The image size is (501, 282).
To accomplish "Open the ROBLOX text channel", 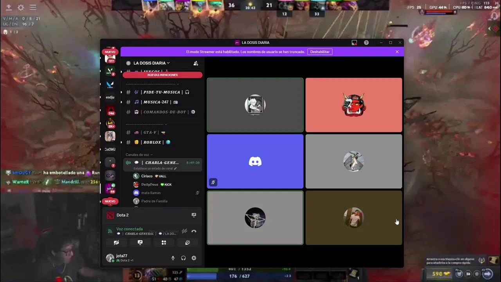I will click(x=162, y=142).
